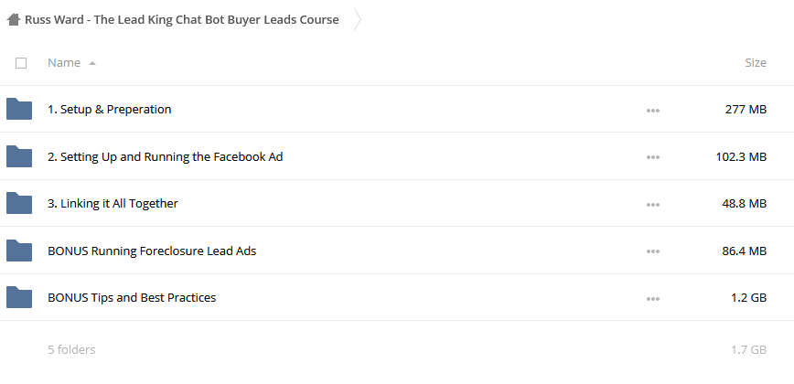
Task: Click the home icon in the breadcrumb
Action: pyautogui.click(x=13, y=20)
